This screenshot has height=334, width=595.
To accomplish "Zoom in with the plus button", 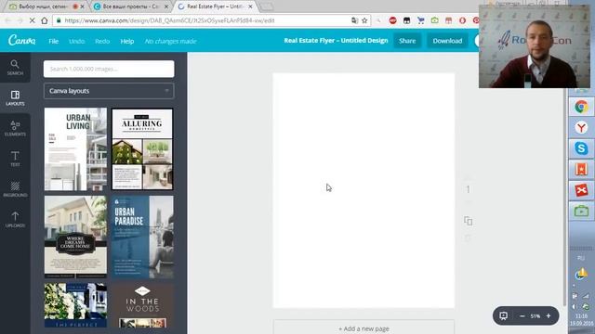I will (549, 315).
